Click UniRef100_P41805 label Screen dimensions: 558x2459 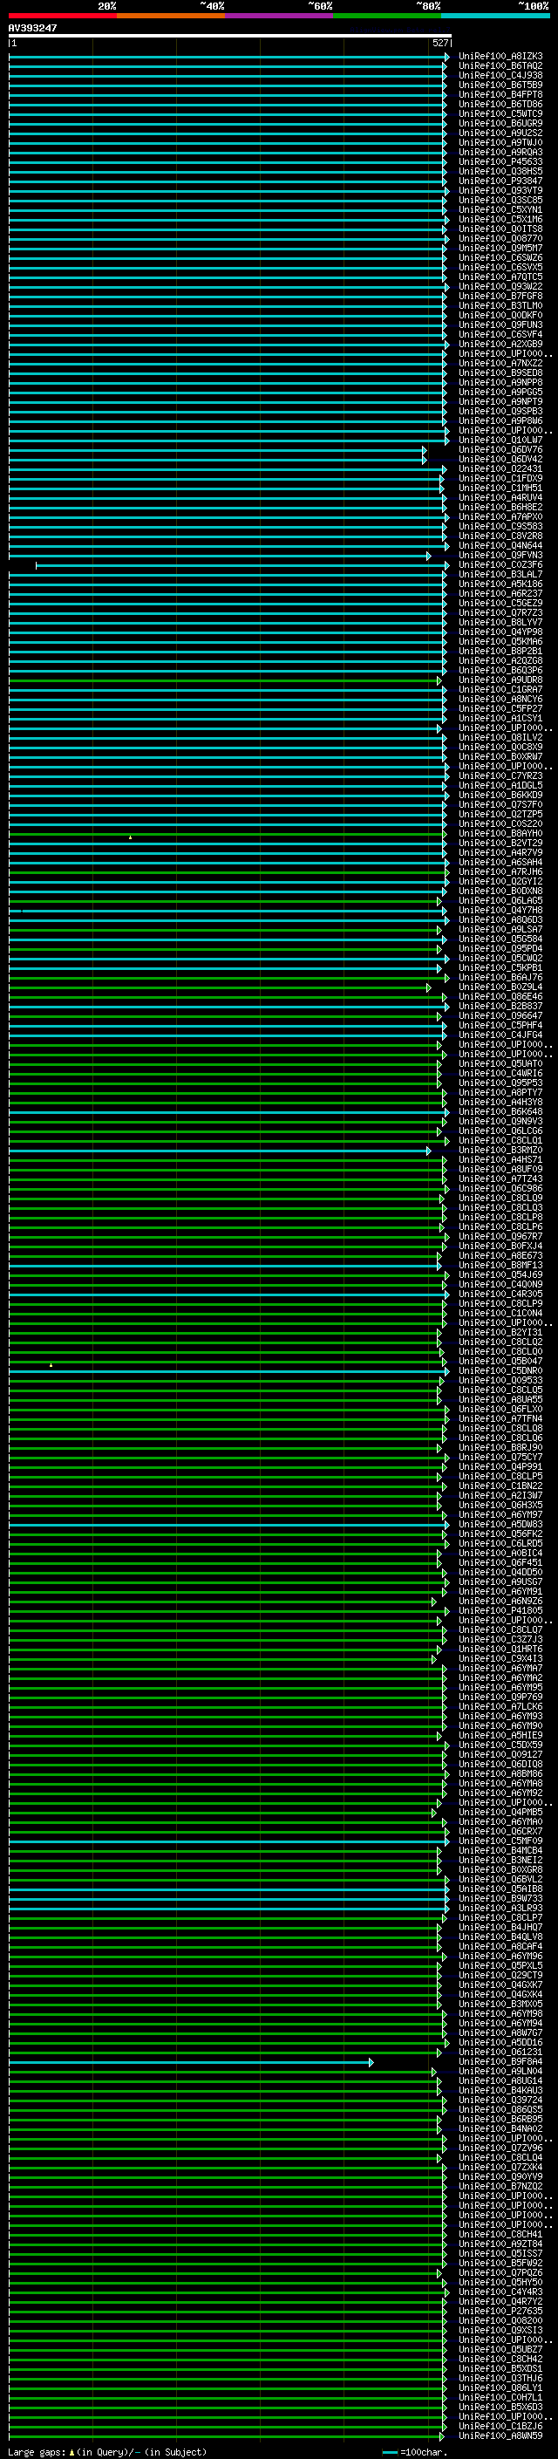click(x=500, y=1611)
